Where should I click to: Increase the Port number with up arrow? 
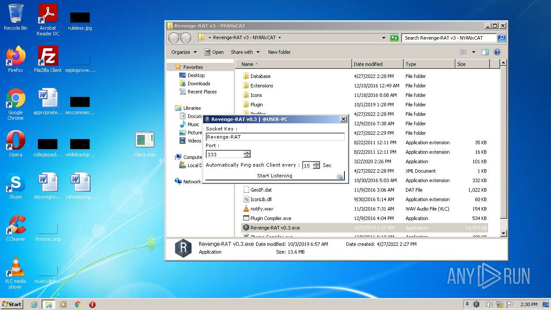[247, 152]
